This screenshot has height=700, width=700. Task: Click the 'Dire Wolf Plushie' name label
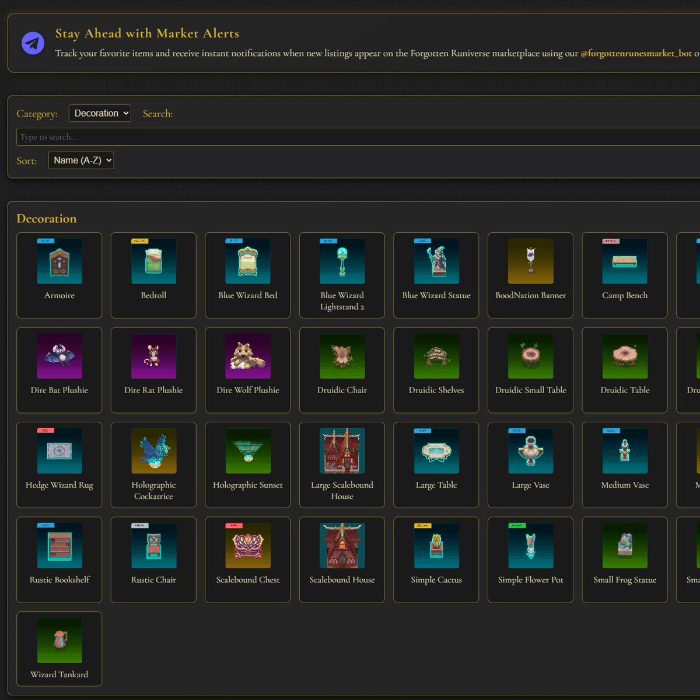[x=248, y=390]
